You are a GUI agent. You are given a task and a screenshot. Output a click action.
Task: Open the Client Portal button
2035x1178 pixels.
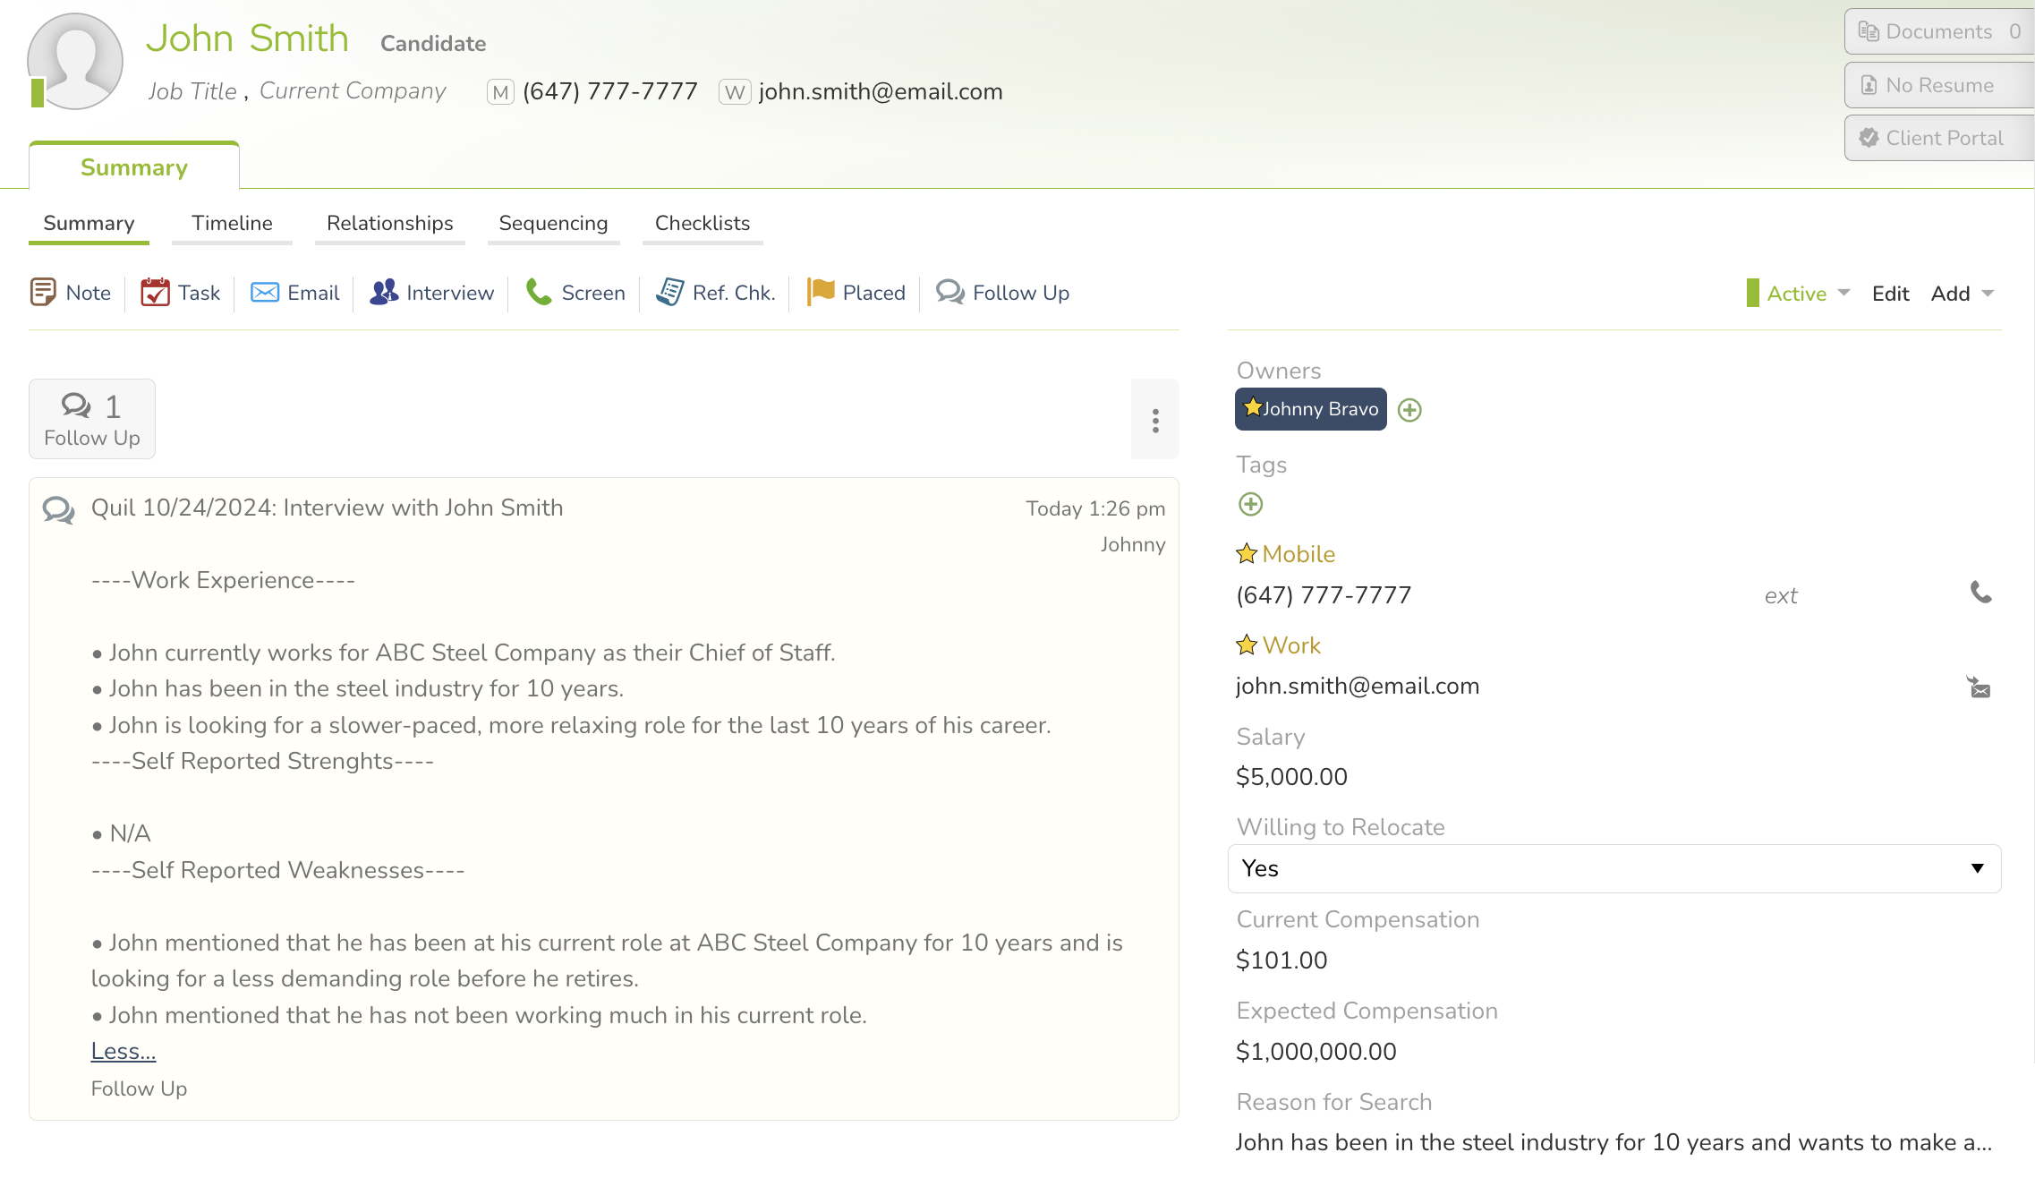tap(1939, 138)
